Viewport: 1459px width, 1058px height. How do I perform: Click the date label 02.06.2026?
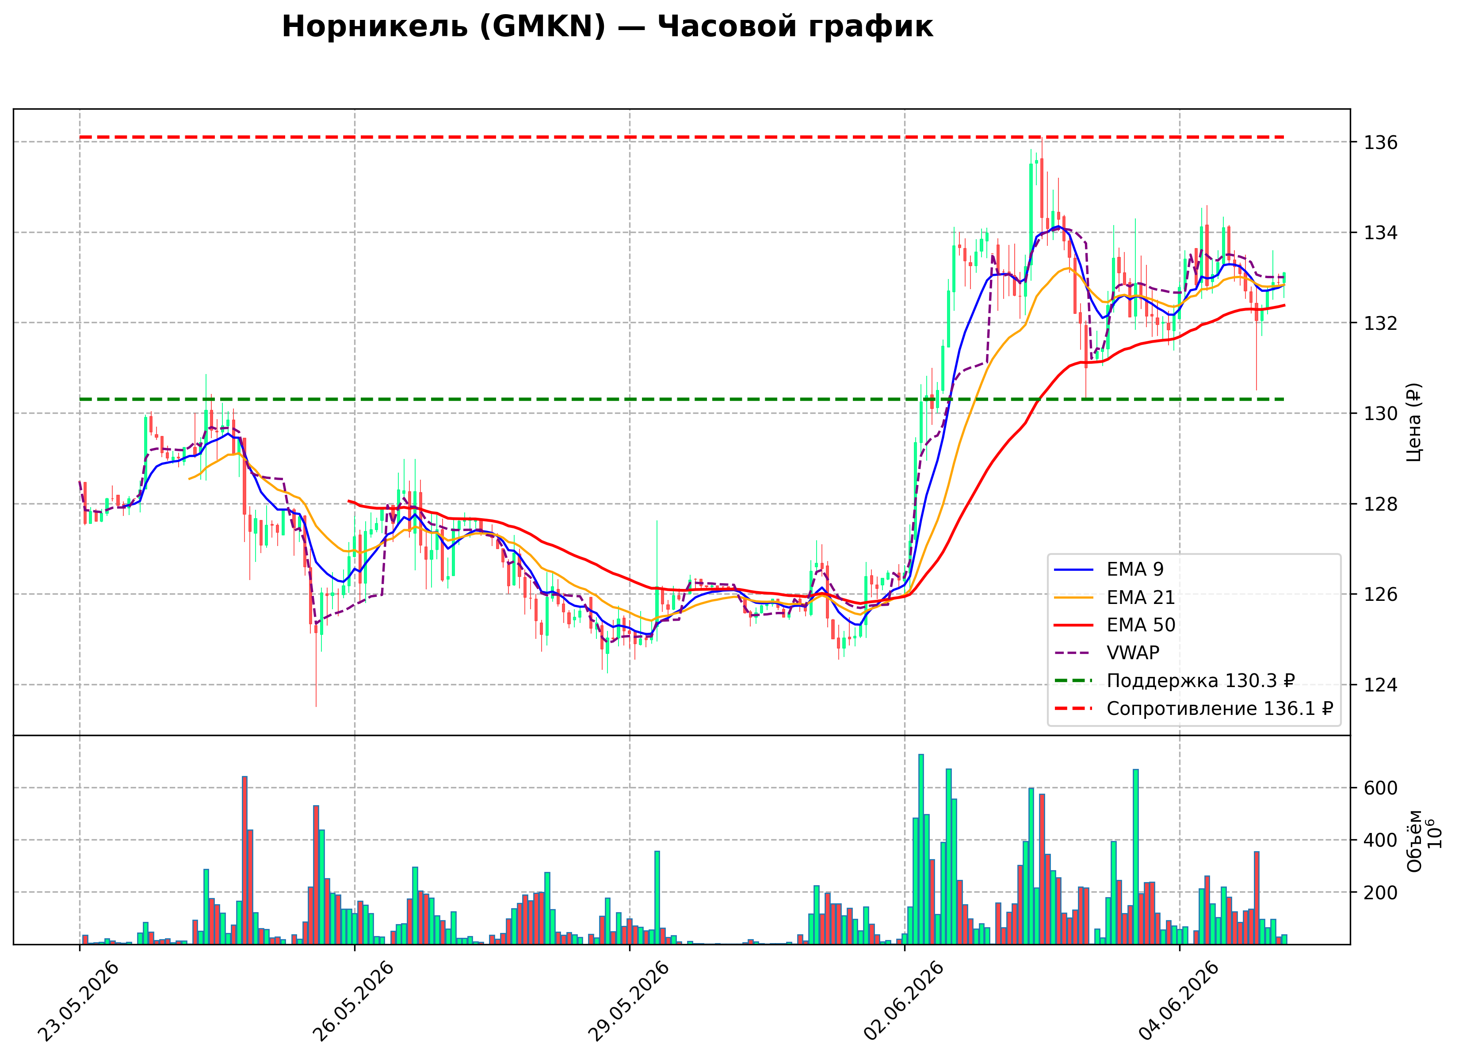point(903,1001)
